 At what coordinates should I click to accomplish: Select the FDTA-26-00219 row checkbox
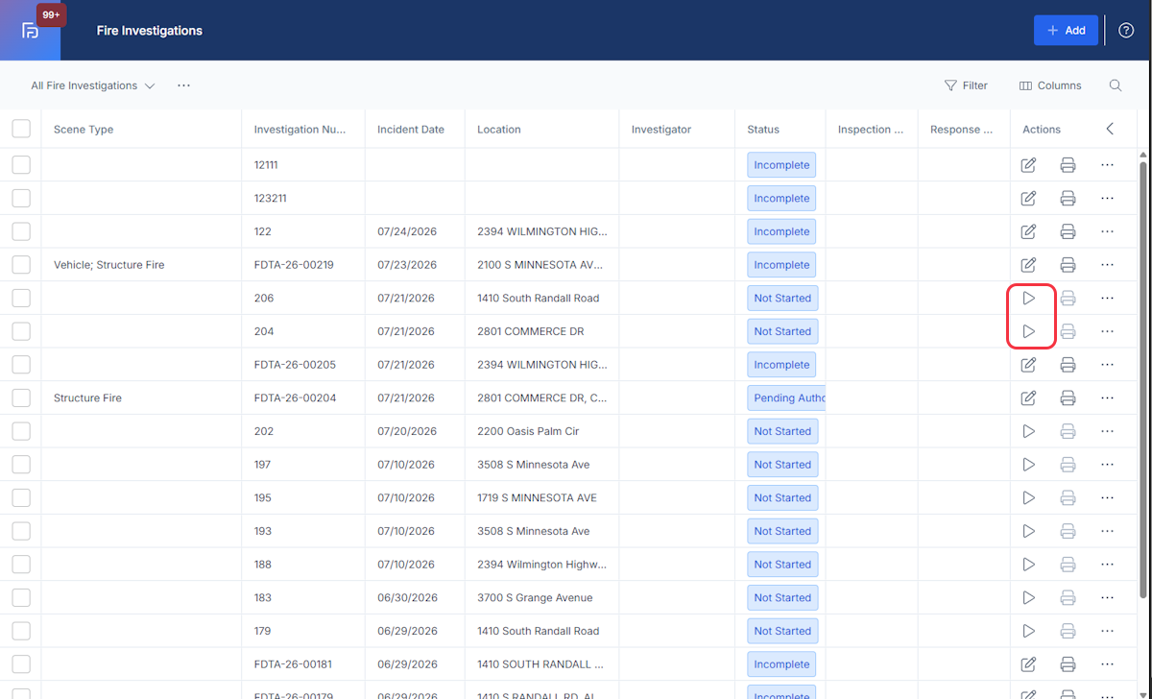(21, 265)
